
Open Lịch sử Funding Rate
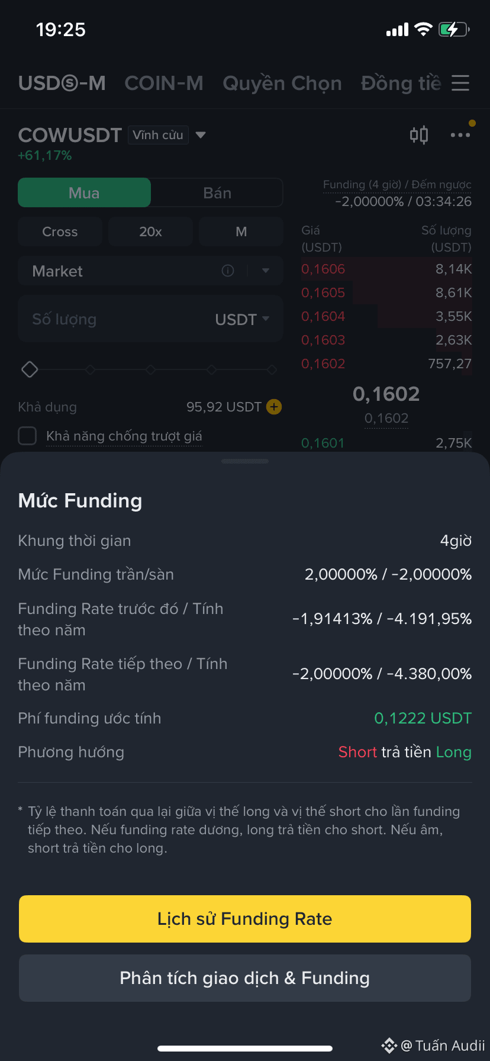point(245,919)
